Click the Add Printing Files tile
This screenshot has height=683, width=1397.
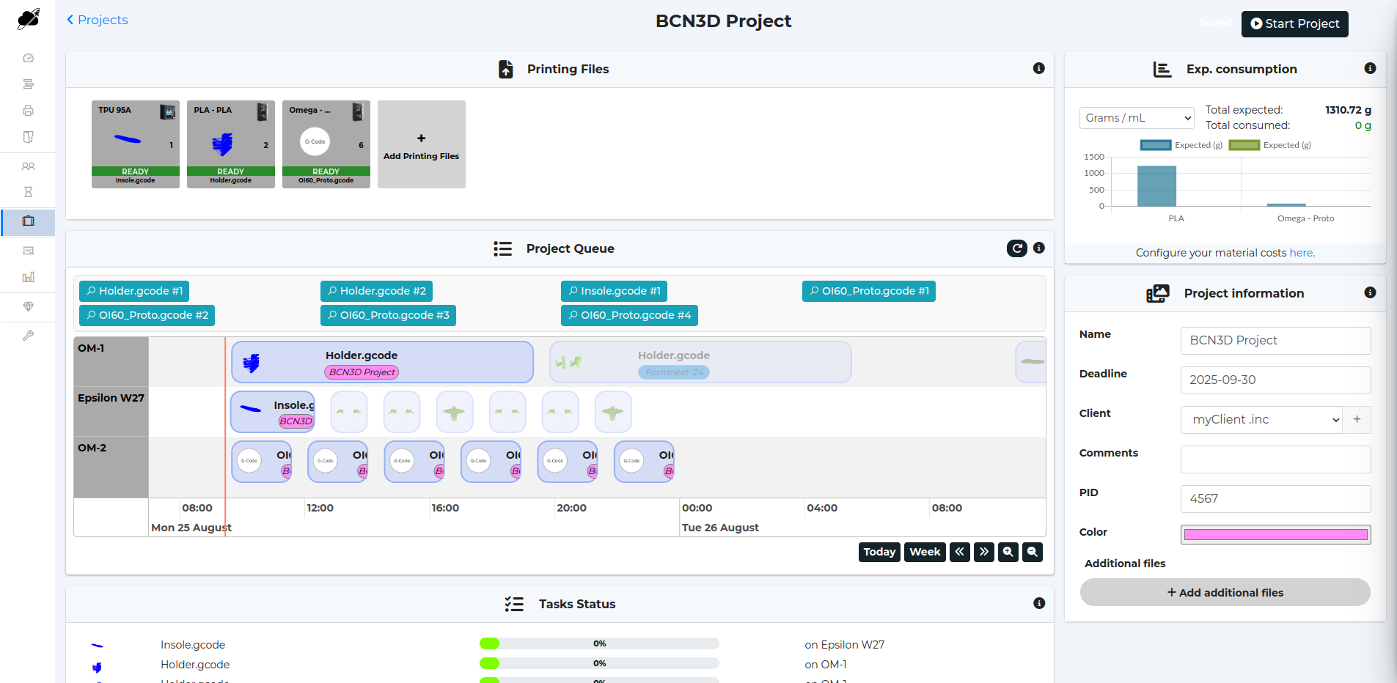[422, 144]
